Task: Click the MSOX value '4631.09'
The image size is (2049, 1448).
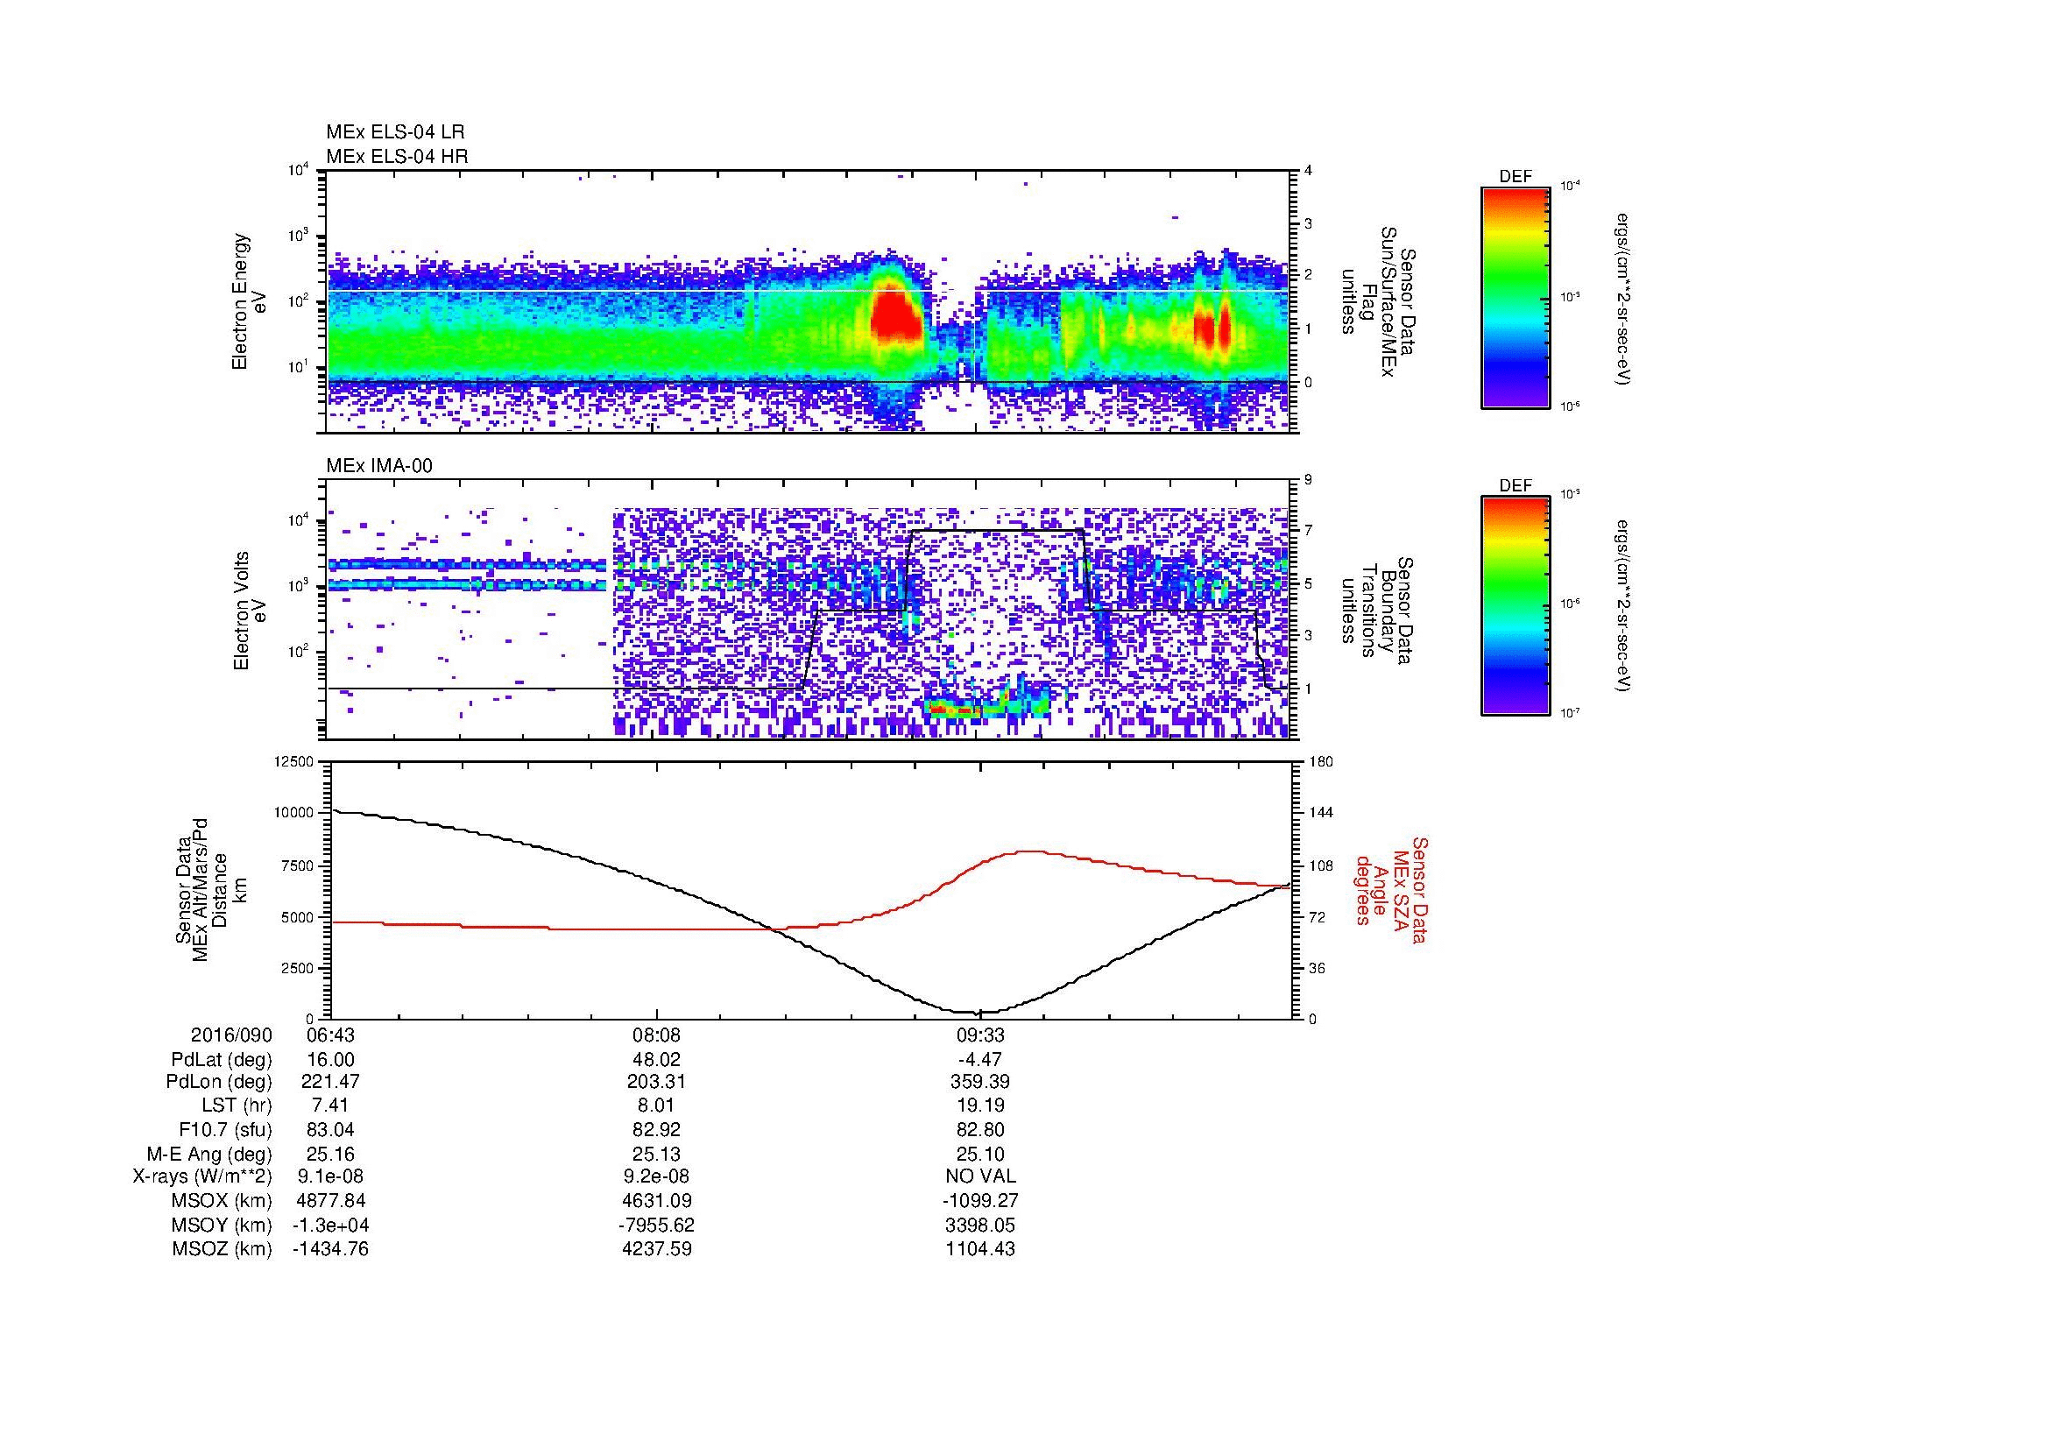Action: click(x=657, y=1201)
